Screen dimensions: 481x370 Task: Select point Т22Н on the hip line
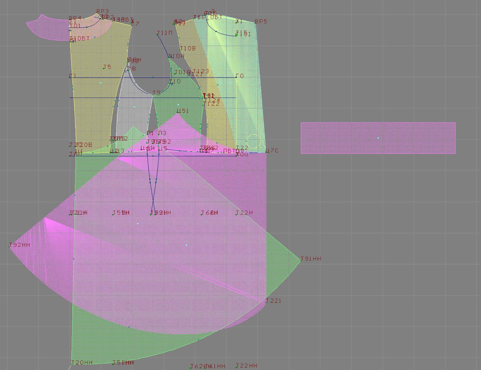point(237,214)
